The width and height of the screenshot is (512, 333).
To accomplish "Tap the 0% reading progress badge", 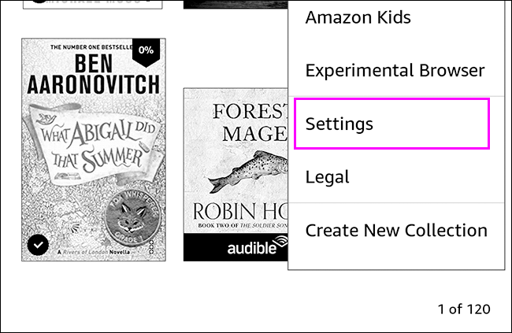I will coord(145,50).
